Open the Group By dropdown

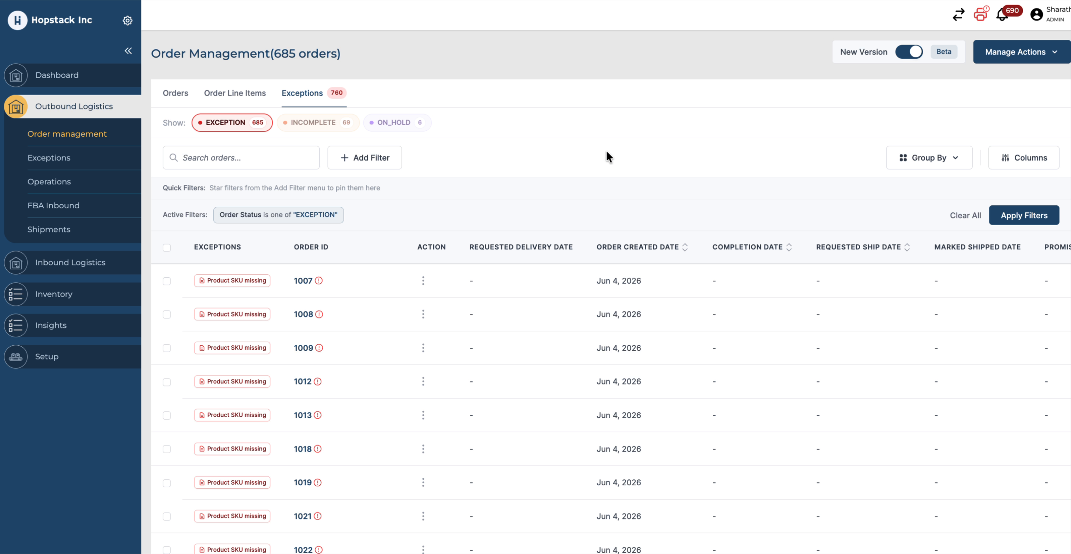pos(929,157)
